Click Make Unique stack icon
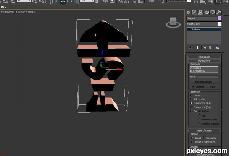Screen dimensions: 229x156 click(205, 47)
